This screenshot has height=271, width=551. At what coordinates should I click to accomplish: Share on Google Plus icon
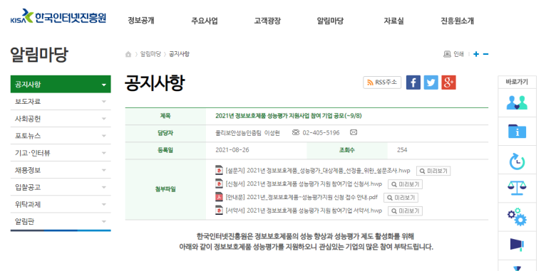[x=448, y=83]
